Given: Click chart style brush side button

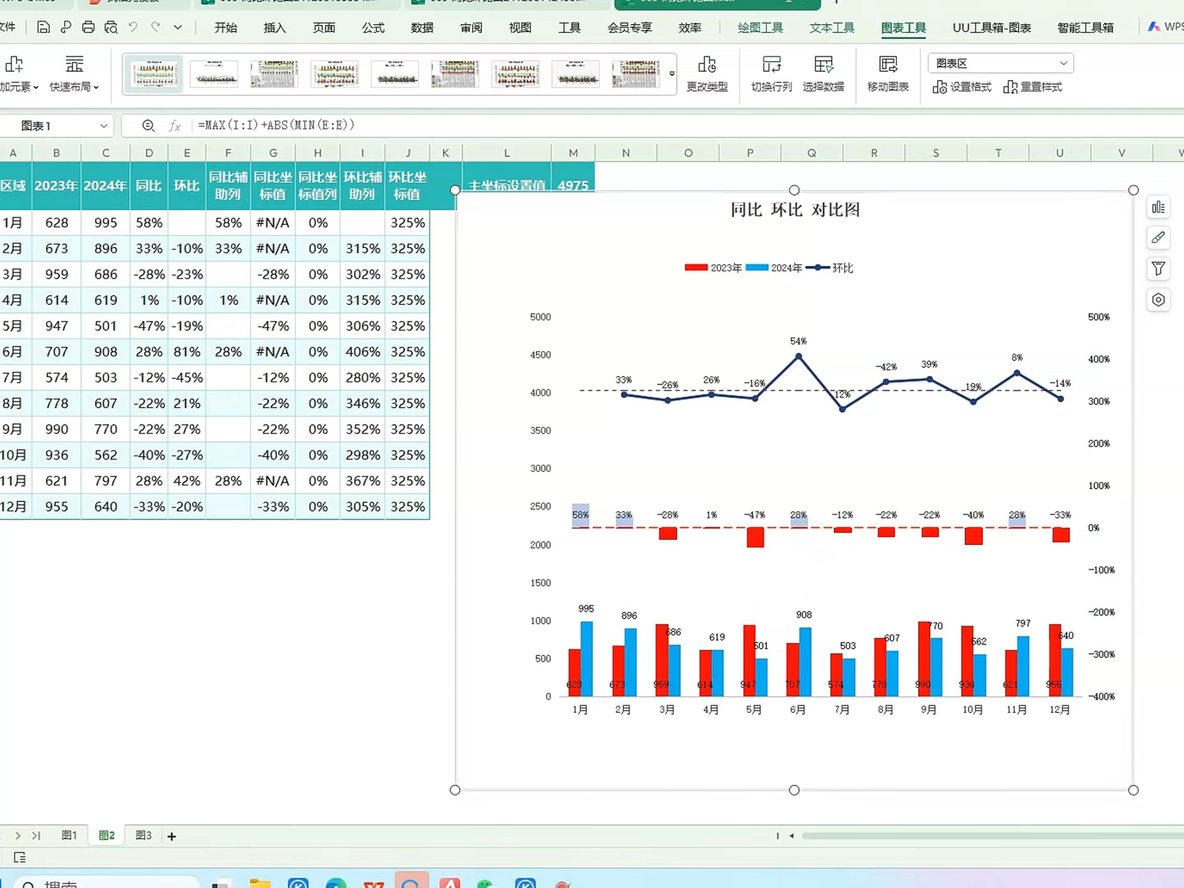Looking at the screenshot, I should (1158, 238).
